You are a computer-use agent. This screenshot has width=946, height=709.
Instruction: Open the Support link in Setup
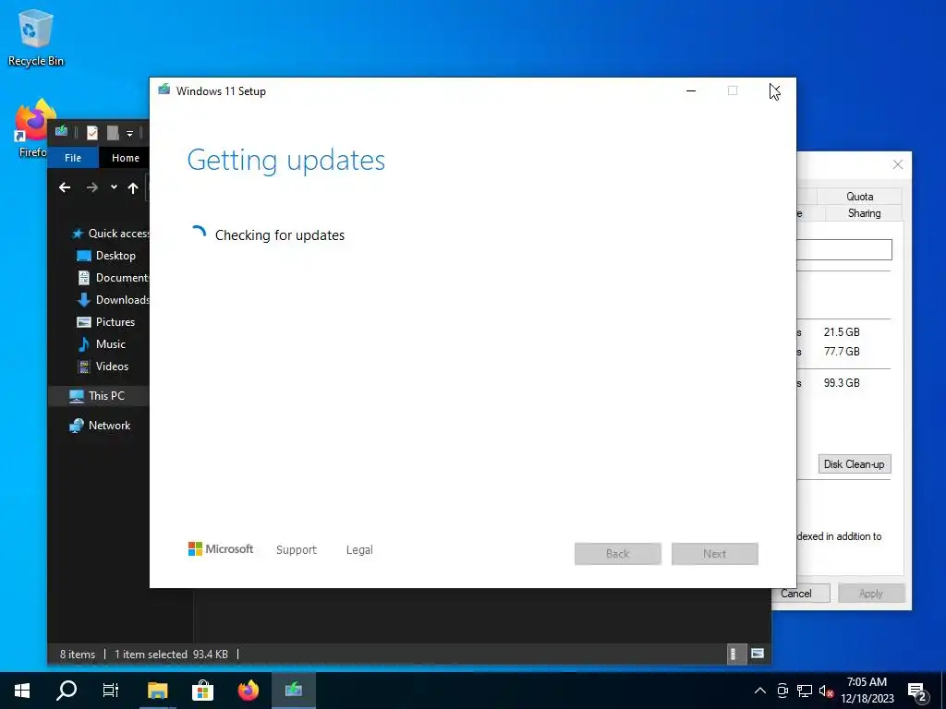tap(297, 550)
